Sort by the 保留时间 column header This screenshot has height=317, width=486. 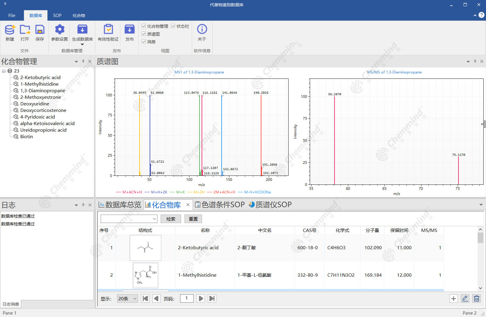(399, 230)
